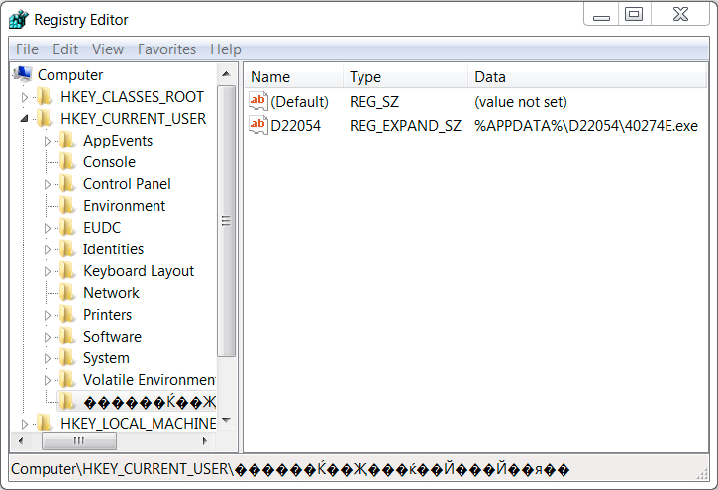Select the (Default) value name
The width and height of the screenshot is (718, 490).
coord(299,102)
